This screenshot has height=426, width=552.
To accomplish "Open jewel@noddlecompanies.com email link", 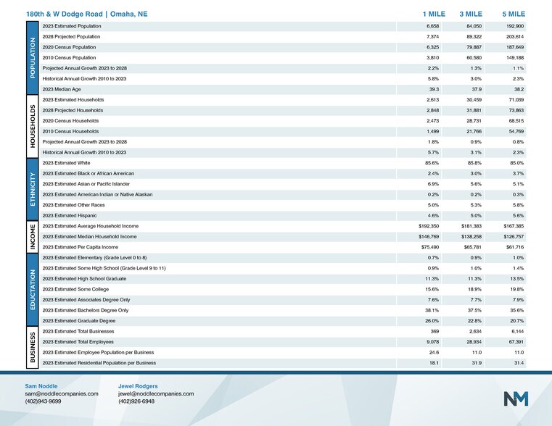I will 156,393.
